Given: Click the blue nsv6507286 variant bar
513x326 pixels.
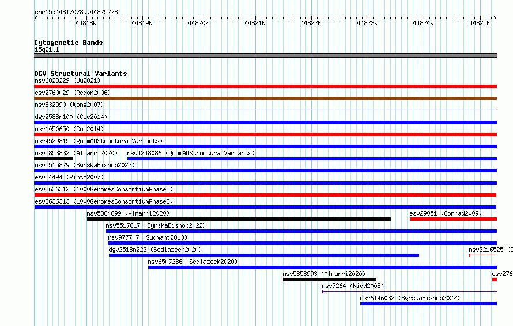Looking at the screenshot, I should (x=323, y=267).
